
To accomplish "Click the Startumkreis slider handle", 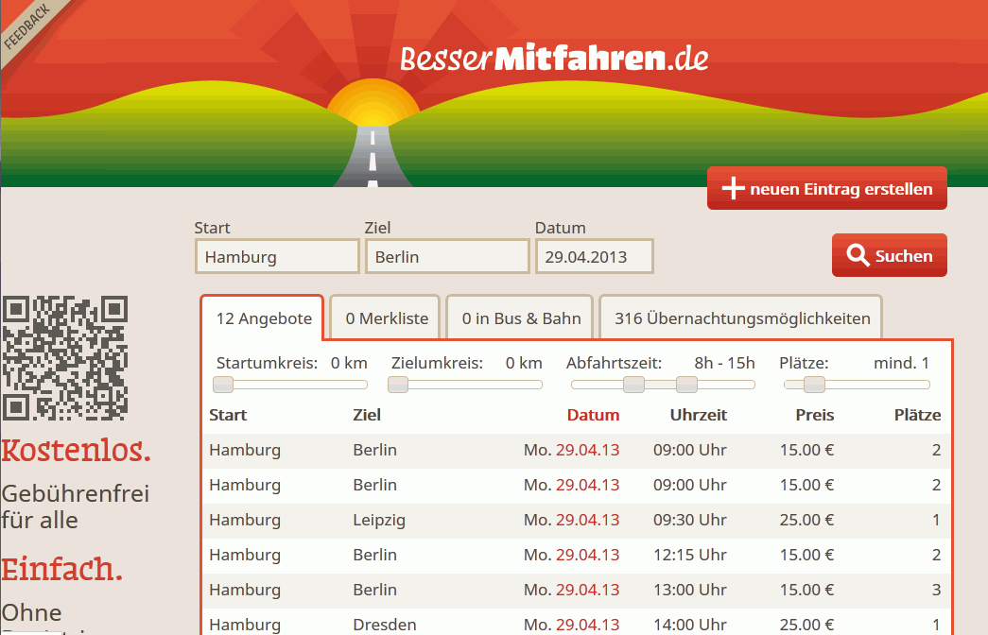I will click(x=223, y=385).
